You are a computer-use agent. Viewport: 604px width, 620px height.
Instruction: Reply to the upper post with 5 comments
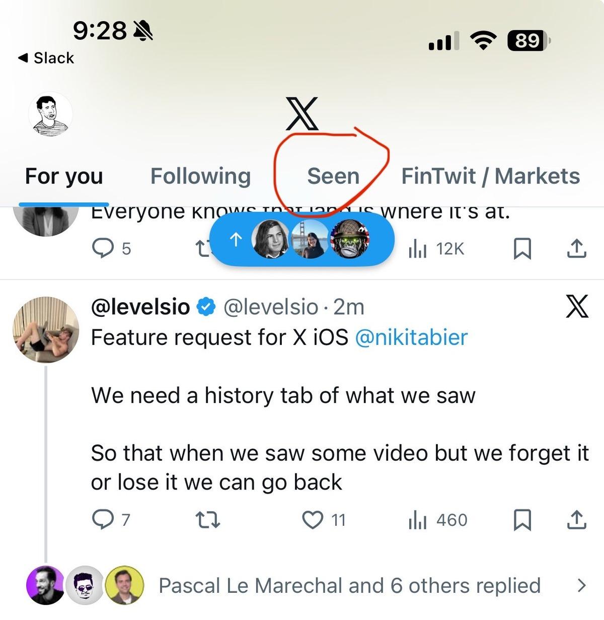[103, 248]
